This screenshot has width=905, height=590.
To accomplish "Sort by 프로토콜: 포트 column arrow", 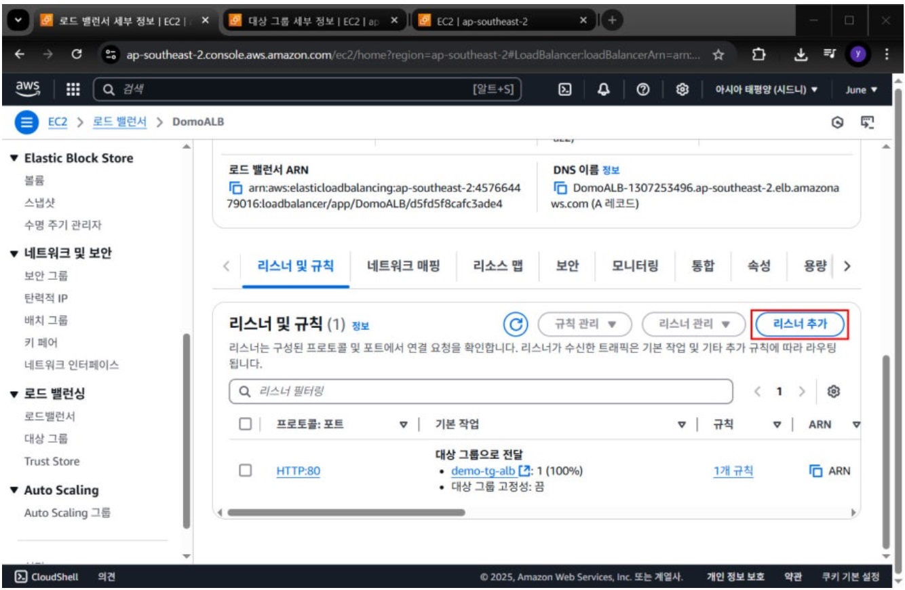I will point(404,425).
